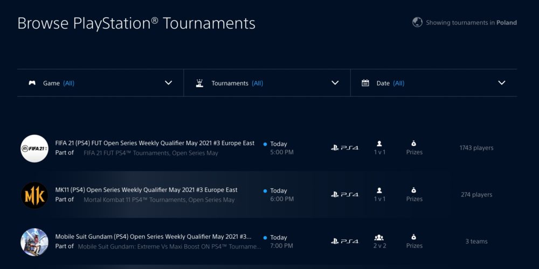
Task: Click Today 5:00 PM start time
Action: (282, 148)
